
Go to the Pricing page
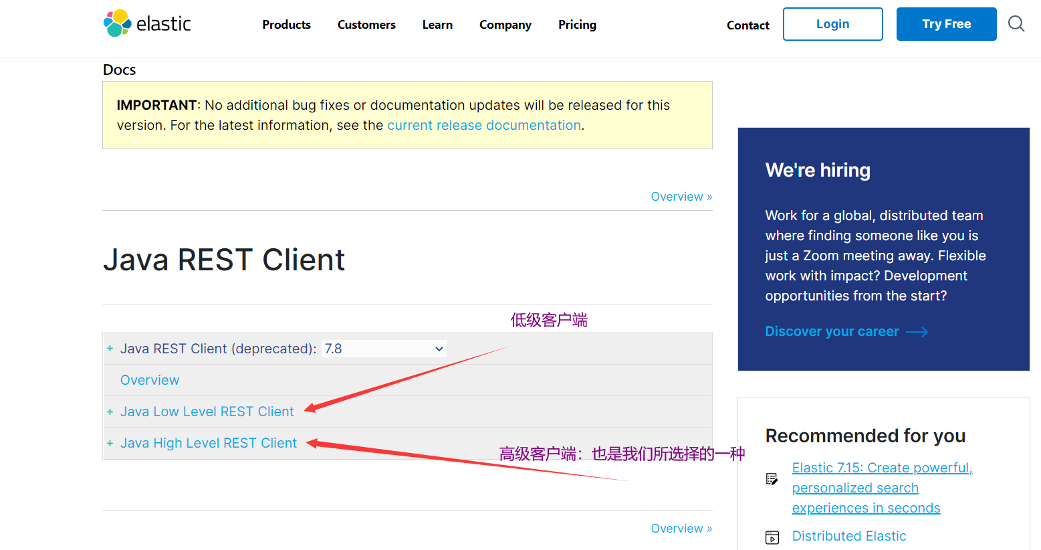[578, 25]
